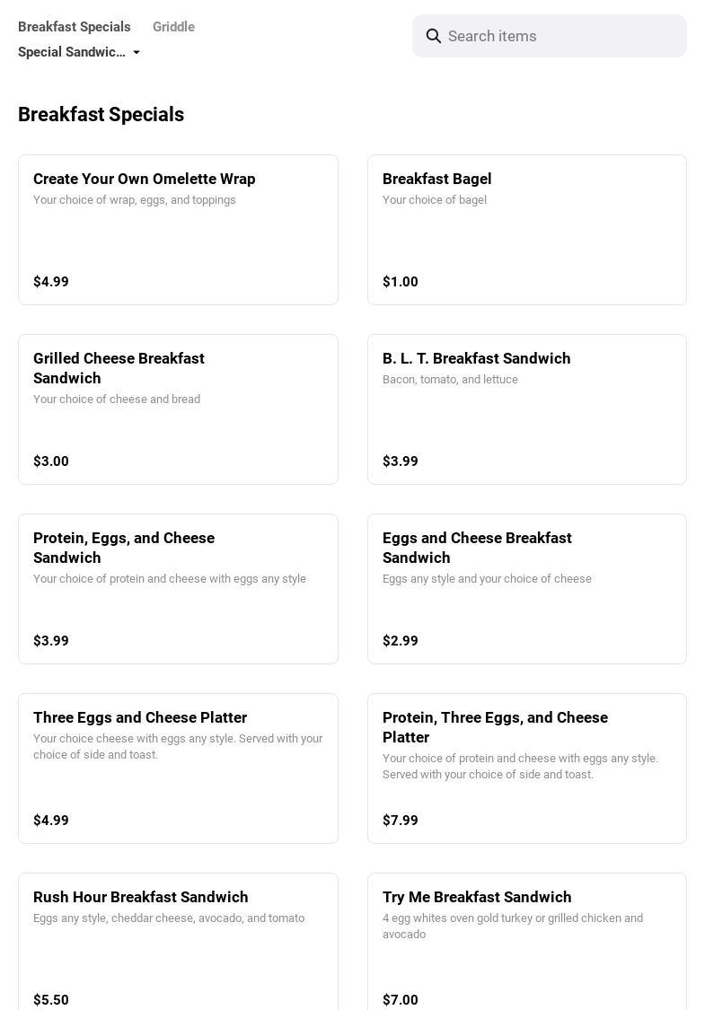Open the Three Eggs and Cheese Platter
The width and height of the screenshot is (705, 1010).
coord(178,768)
